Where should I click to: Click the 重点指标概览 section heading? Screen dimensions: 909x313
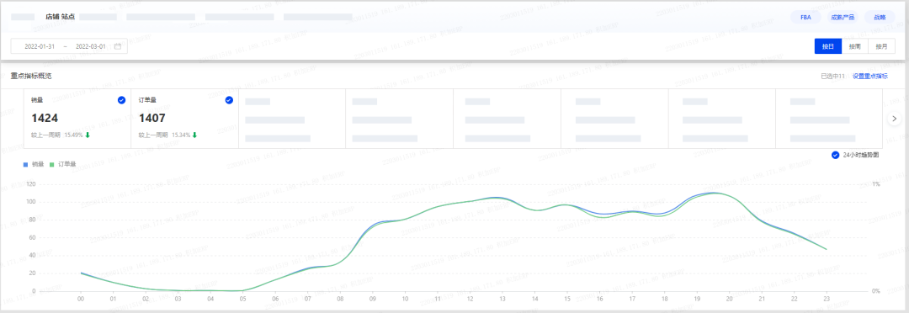(x=31, y=76)
